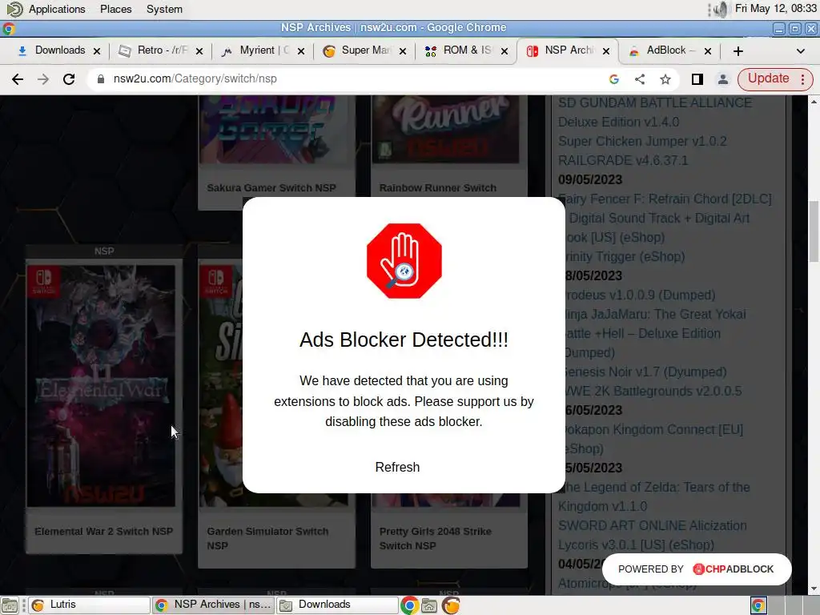Viewport: 820px width, 615px height.
Task: Click the Rainbow Runner cover thumbnail
Action: 445,130
